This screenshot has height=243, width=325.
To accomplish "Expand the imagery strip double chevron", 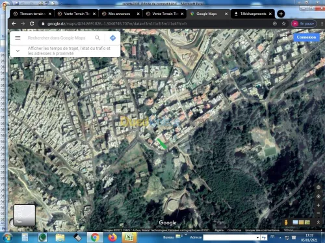I will pyautogui.click(x=318, y=222).
